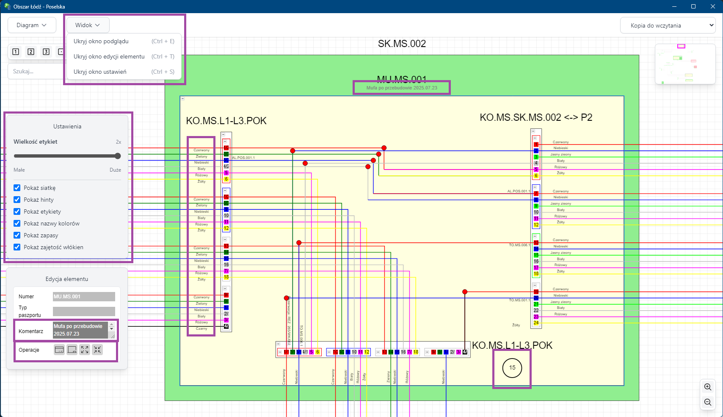Collapse the Widok dropdown menu

click(88, 25)
